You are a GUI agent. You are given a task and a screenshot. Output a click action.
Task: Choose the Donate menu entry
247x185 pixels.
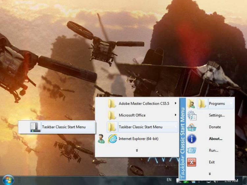click(215, 127)
